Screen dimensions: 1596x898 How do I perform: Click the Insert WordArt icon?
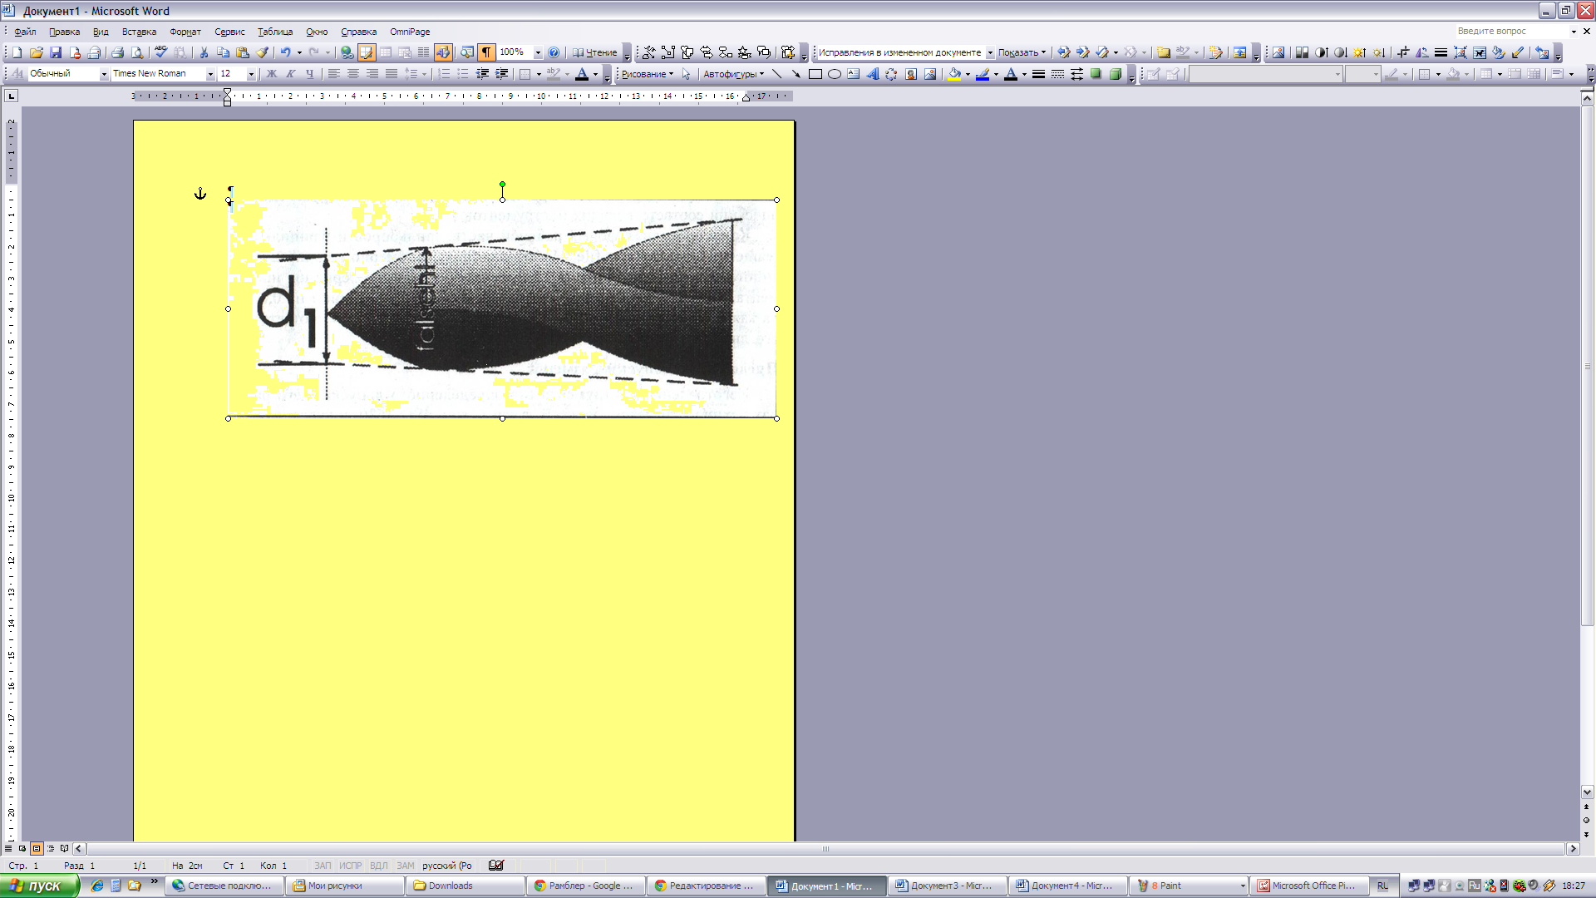[873, 74]
